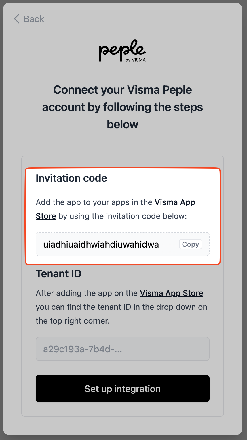Click the back chevron arrow icon

17,19
